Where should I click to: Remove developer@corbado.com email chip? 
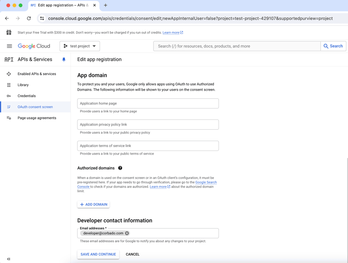pyautogui.click(x=127, y=233)
